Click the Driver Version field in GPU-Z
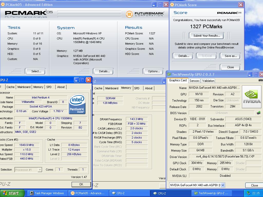 point(225,156)
